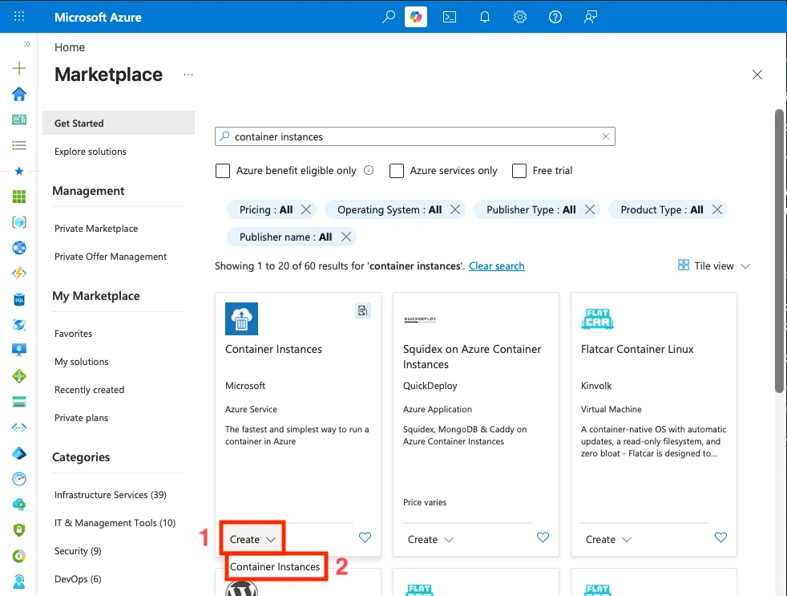Screen dimensions: 787x596
Task: Open Product Type filter pill
Action: (x=661, y=209)
